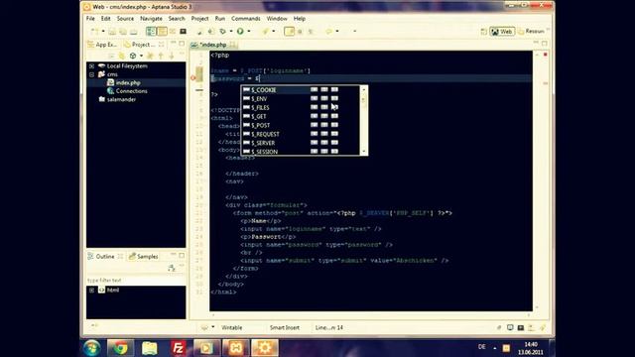Image resolution: width=635 pixels, height=357 pixels.
Task: Open the dropdown beside the globe icon
Action: tap(141, 56)
